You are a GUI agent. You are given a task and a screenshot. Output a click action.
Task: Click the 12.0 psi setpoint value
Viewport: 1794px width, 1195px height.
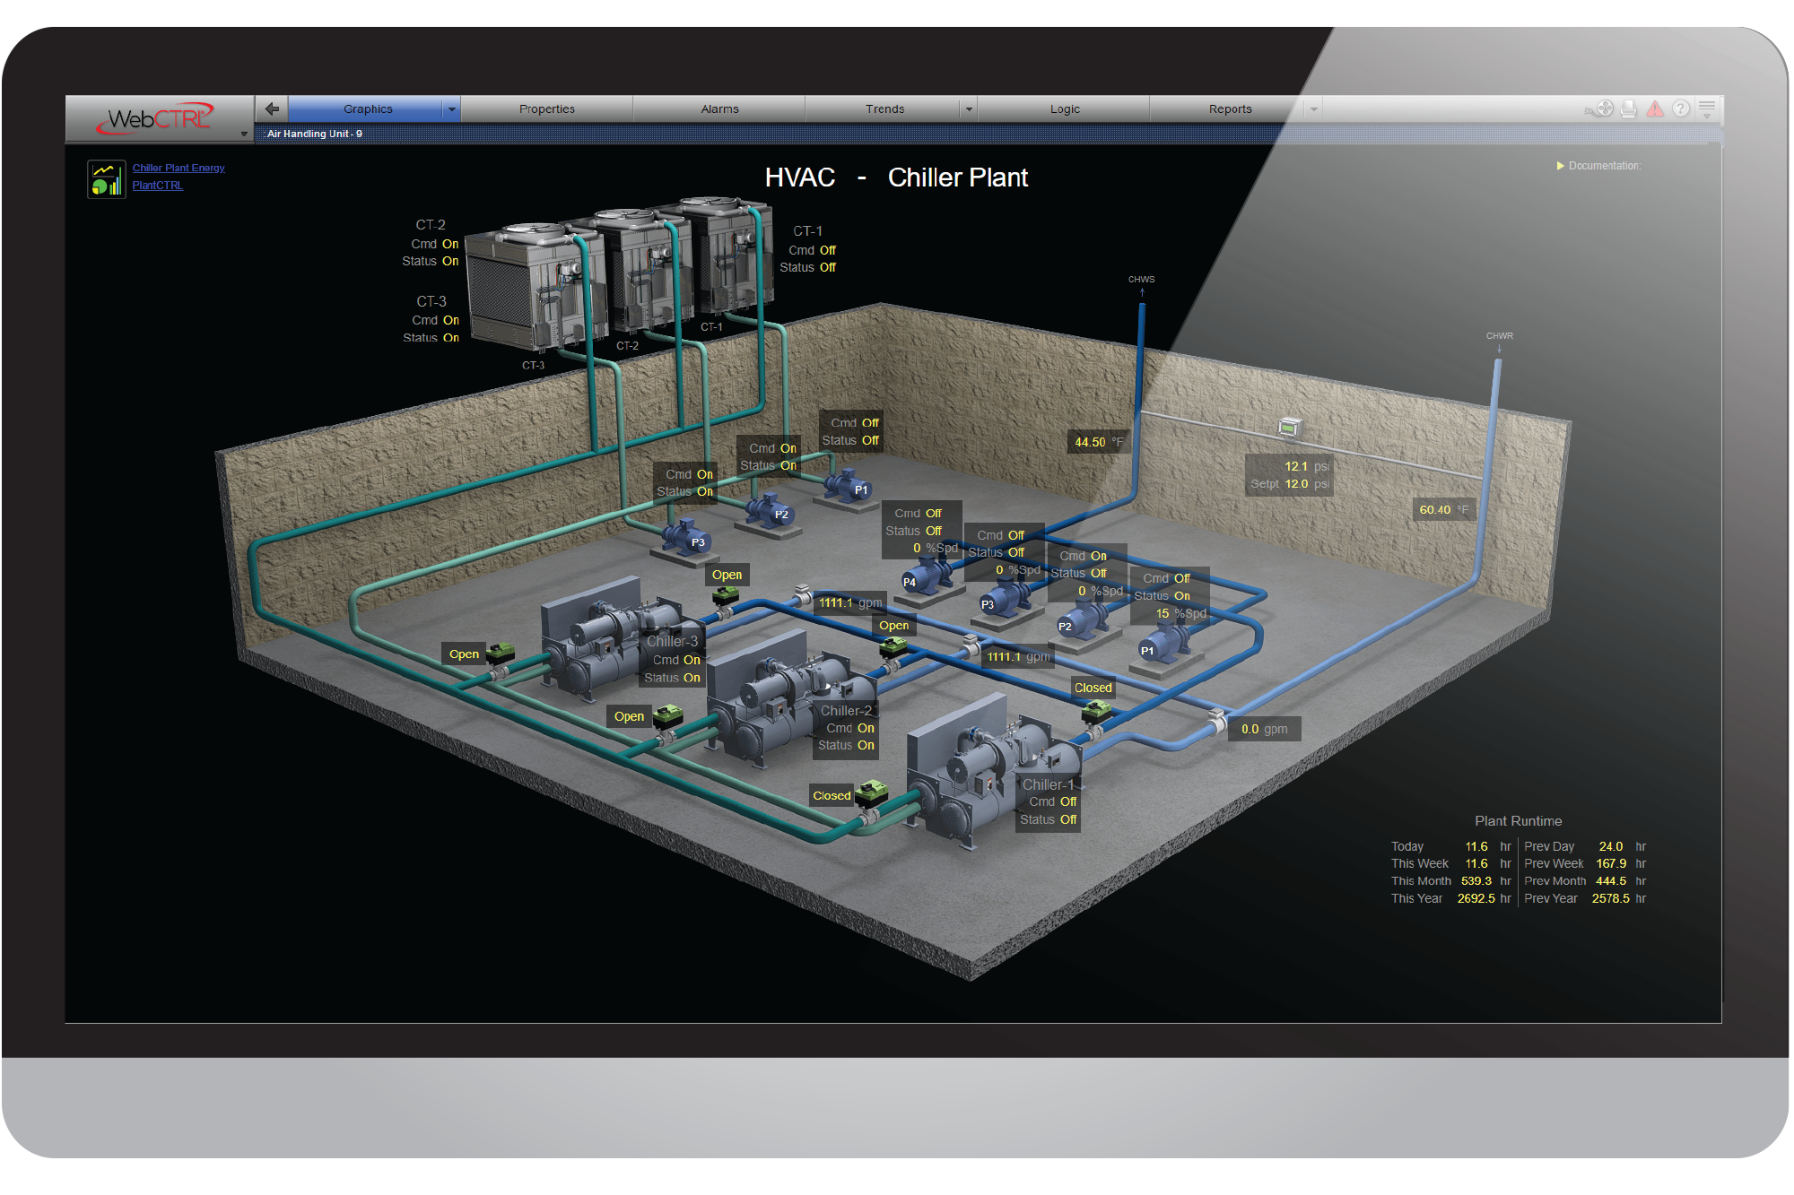1296,484
